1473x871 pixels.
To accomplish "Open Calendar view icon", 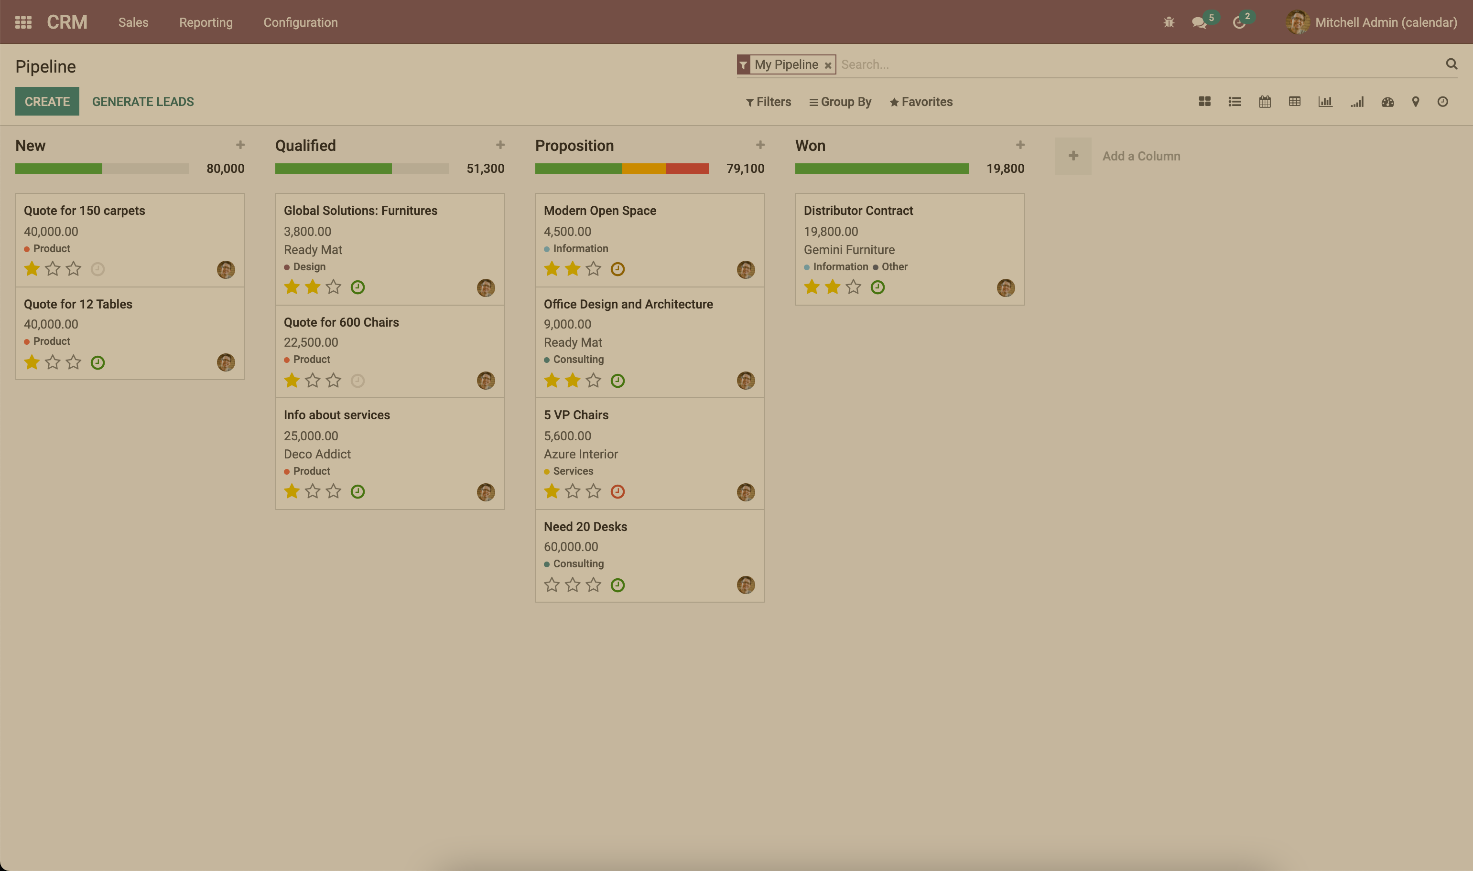I will click(1265, 103).
